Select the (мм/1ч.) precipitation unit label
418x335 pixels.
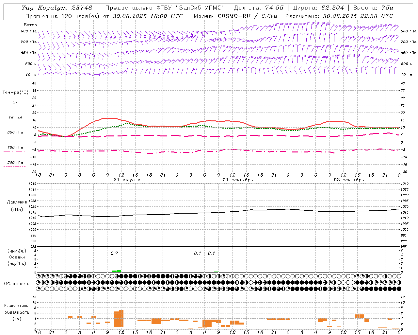click(17, 263)
